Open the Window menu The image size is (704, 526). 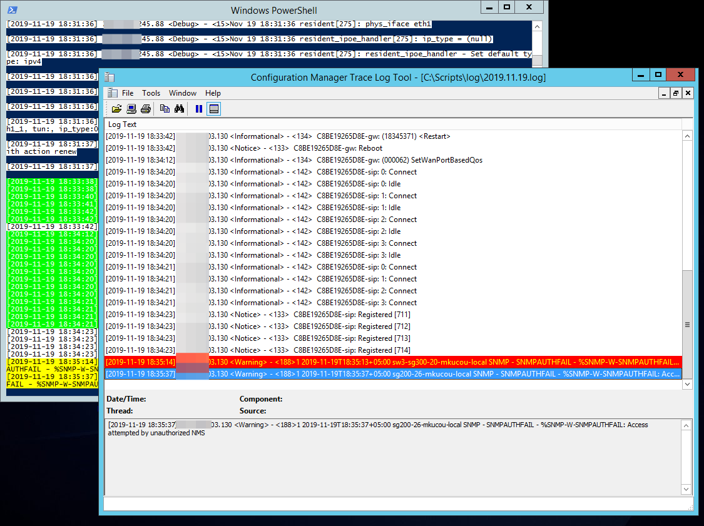click(x=183, y=93)
